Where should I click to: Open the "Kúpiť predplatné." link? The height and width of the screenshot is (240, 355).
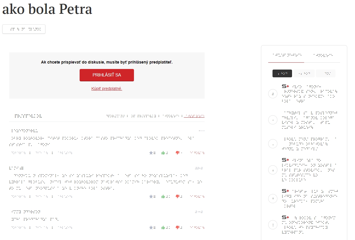tap(107, 89)
